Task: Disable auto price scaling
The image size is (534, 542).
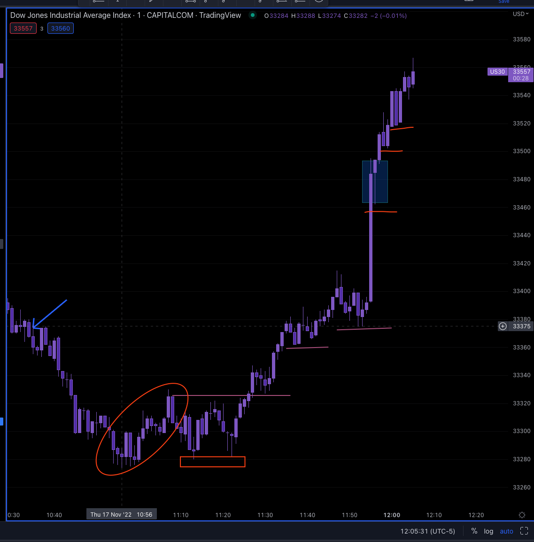Action: click(506, 531)
